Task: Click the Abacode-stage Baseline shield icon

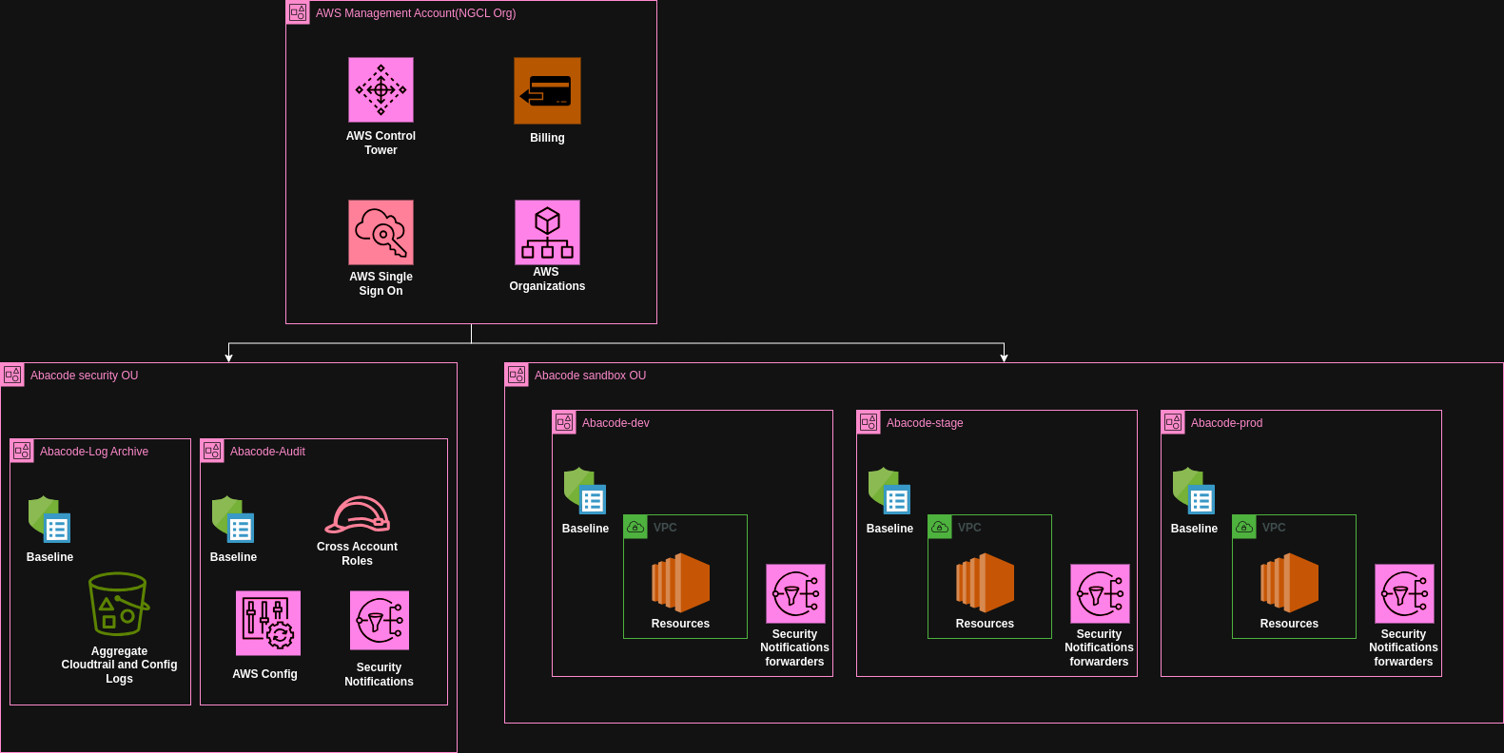Action: click(889, 491)
